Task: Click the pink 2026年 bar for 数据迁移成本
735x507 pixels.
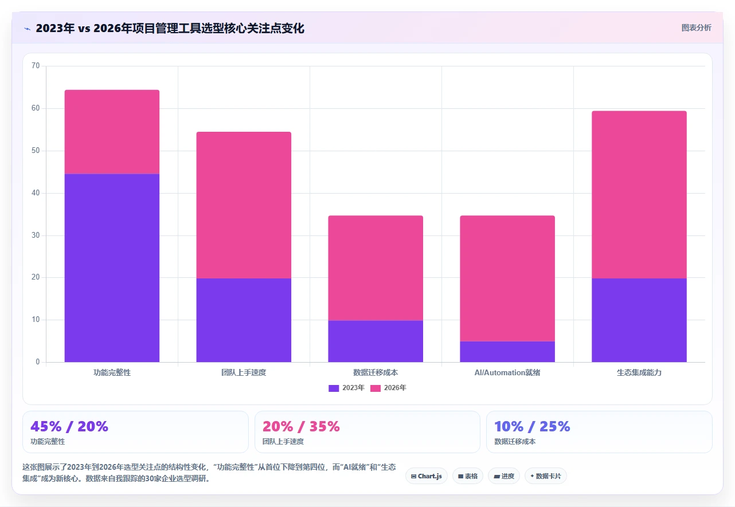Action: 376,268
